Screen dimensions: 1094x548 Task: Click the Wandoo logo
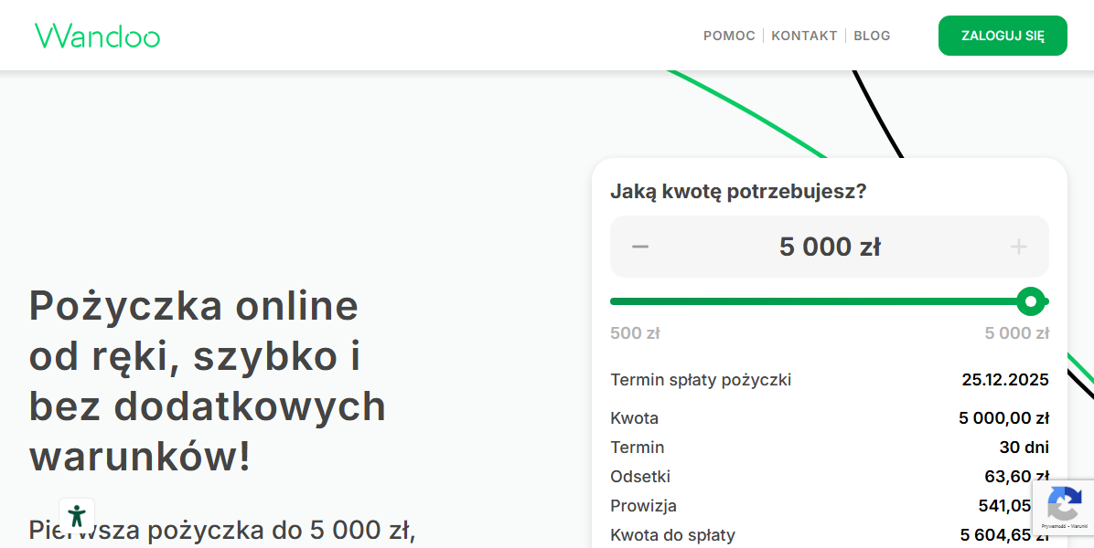click(x=97, y=36)
